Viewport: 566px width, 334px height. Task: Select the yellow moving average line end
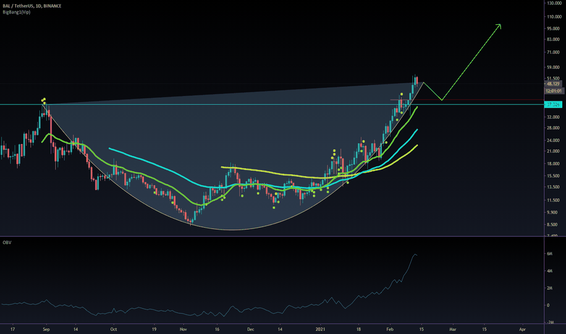417,146
